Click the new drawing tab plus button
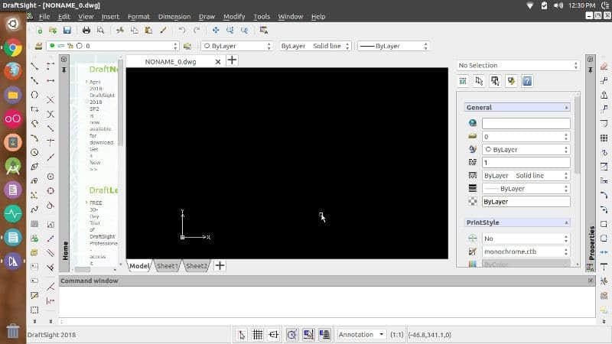Screen dimensions: 612x344 pyautogui.click(x=232, y=60)
